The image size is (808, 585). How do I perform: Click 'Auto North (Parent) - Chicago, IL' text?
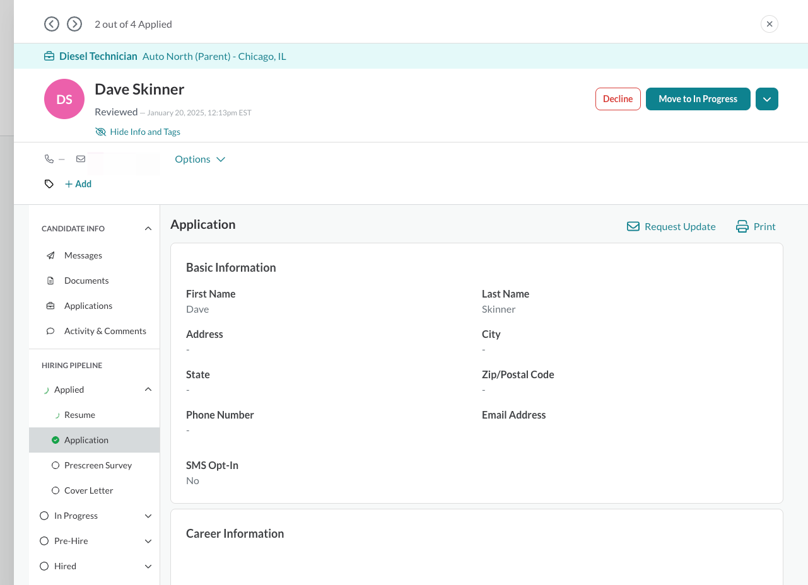coord(214,56)
